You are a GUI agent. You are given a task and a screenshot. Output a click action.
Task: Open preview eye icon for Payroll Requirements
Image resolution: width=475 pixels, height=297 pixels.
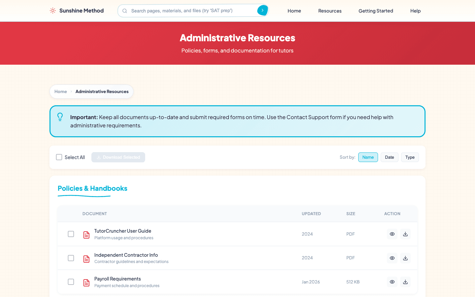tap(392, 282)
